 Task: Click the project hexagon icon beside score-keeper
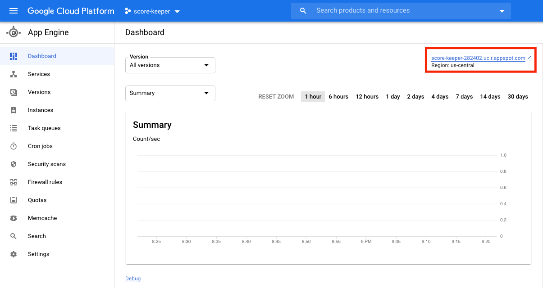coord(128,11)
